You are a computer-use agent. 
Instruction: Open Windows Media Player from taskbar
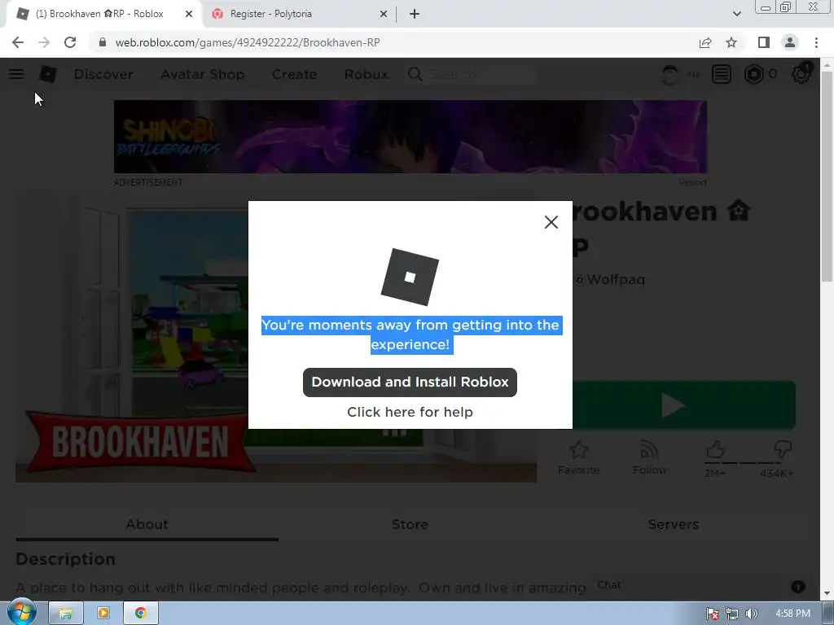point(103,614)
